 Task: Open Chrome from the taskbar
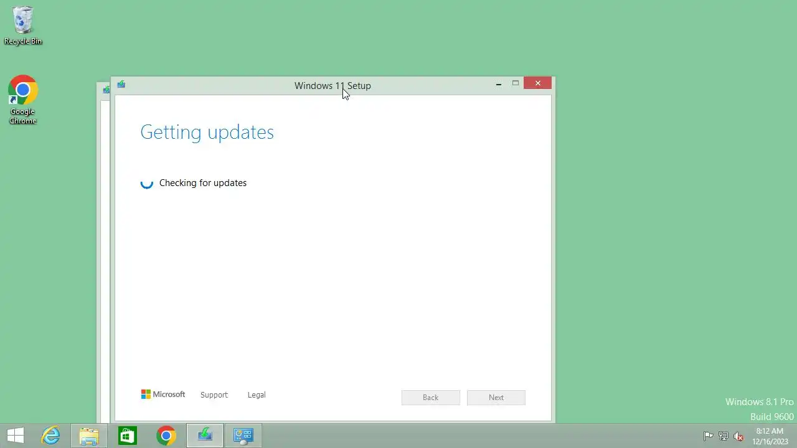pyautogui.click(x=166, y=436)
